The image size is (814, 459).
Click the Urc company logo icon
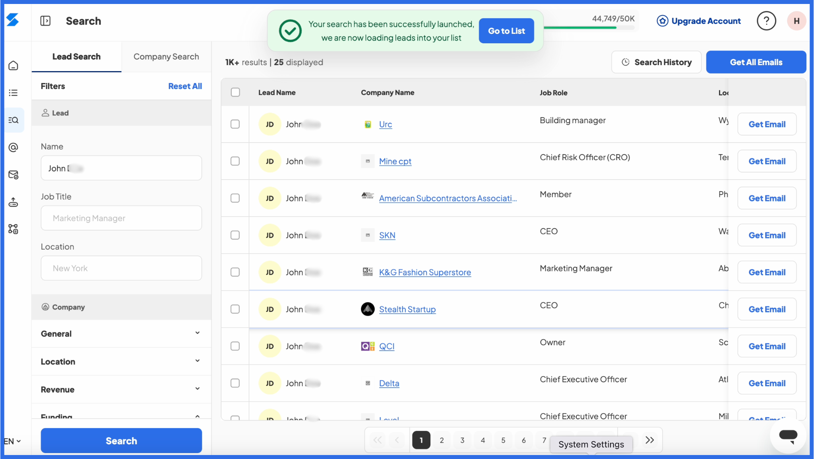[368, 124]
